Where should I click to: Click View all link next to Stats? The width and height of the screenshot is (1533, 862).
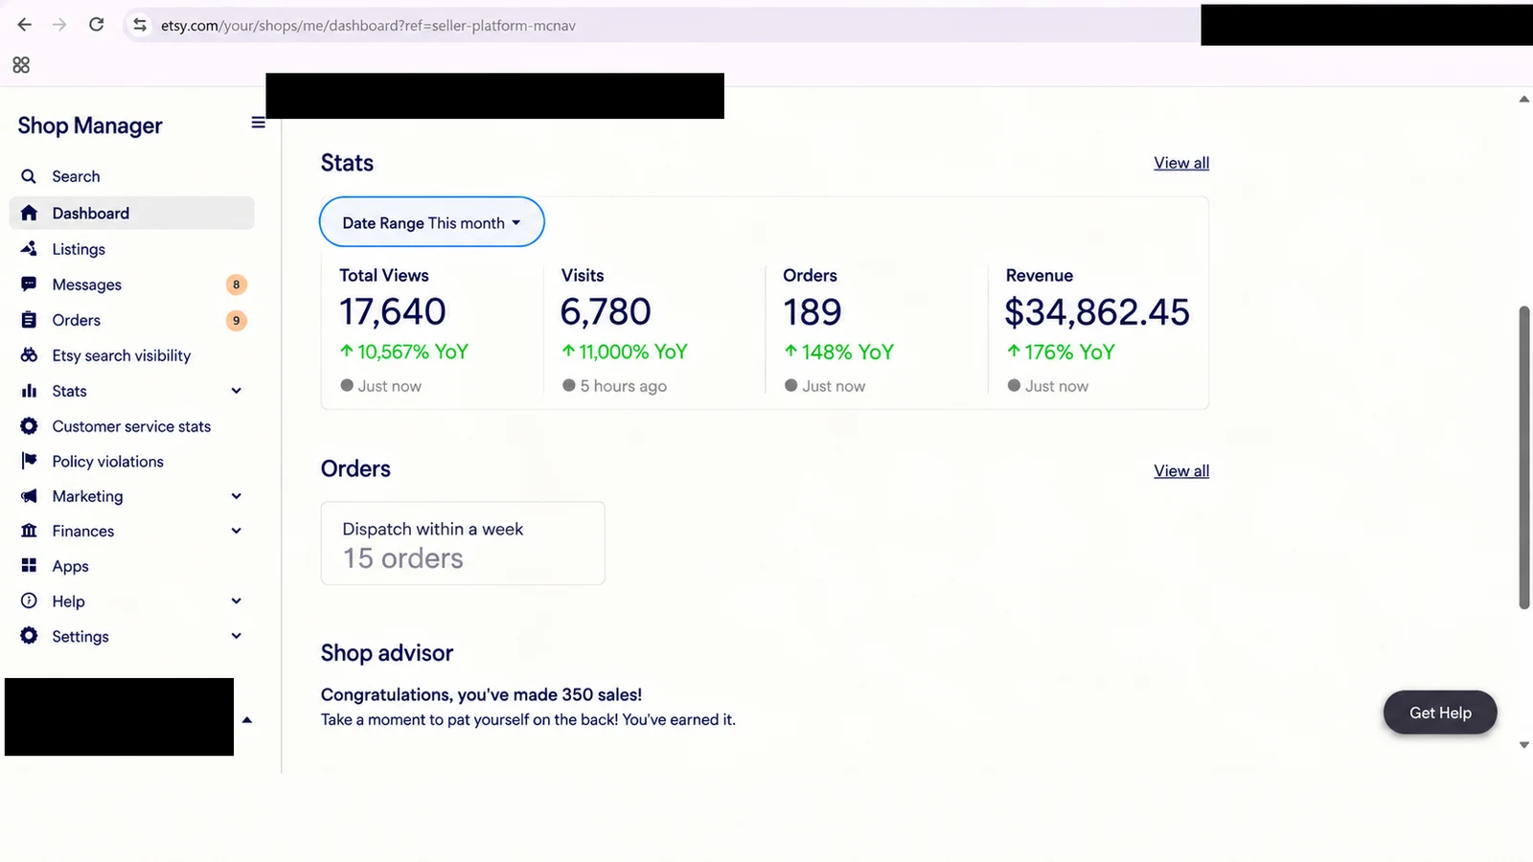[x=1181, y=163]
